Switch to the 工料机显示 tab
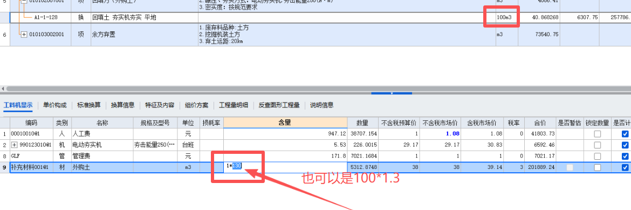This screenshot has height=210, width=631. pos(18,105)
